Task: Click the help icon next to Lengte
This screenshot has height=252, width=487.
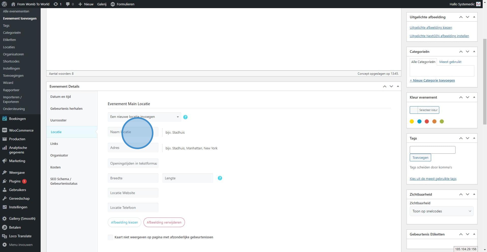Action: [220, 178]
